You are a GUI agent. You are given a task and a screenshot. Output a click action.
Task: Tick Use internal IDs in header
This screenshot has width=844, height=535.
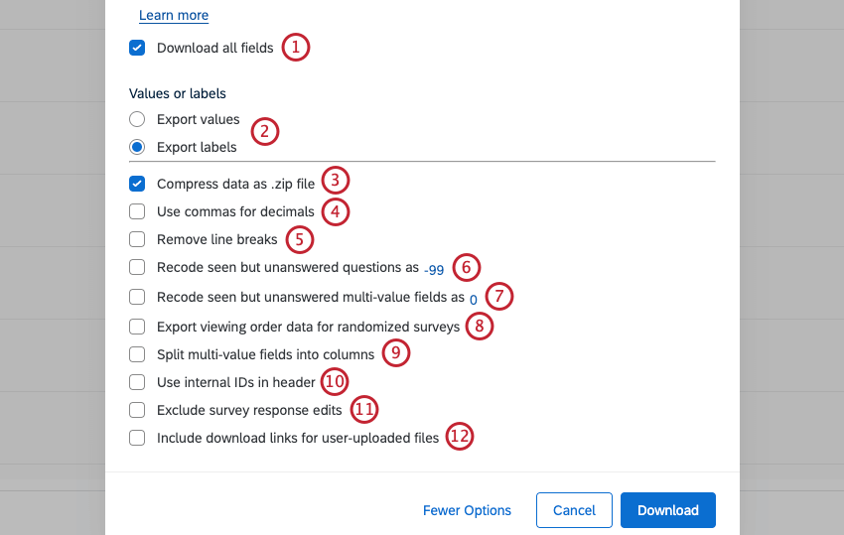(137, 382)
